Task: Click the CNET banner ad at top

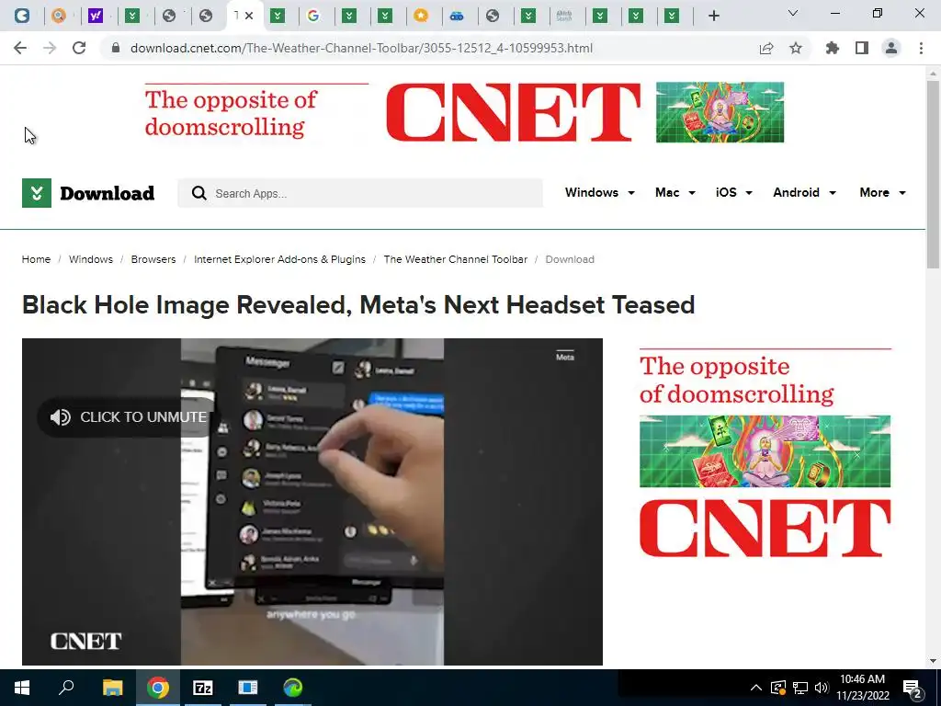Action: tap(464, 113)
